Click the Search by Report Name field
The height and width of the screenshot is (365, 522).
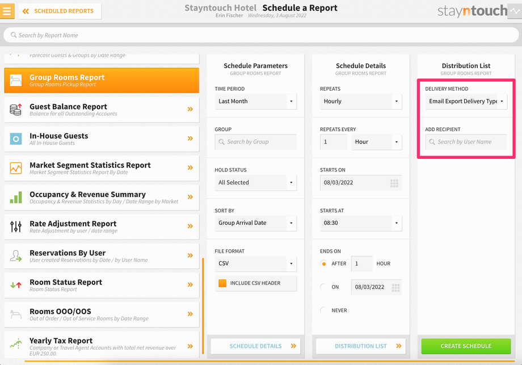tap(261, 35)
